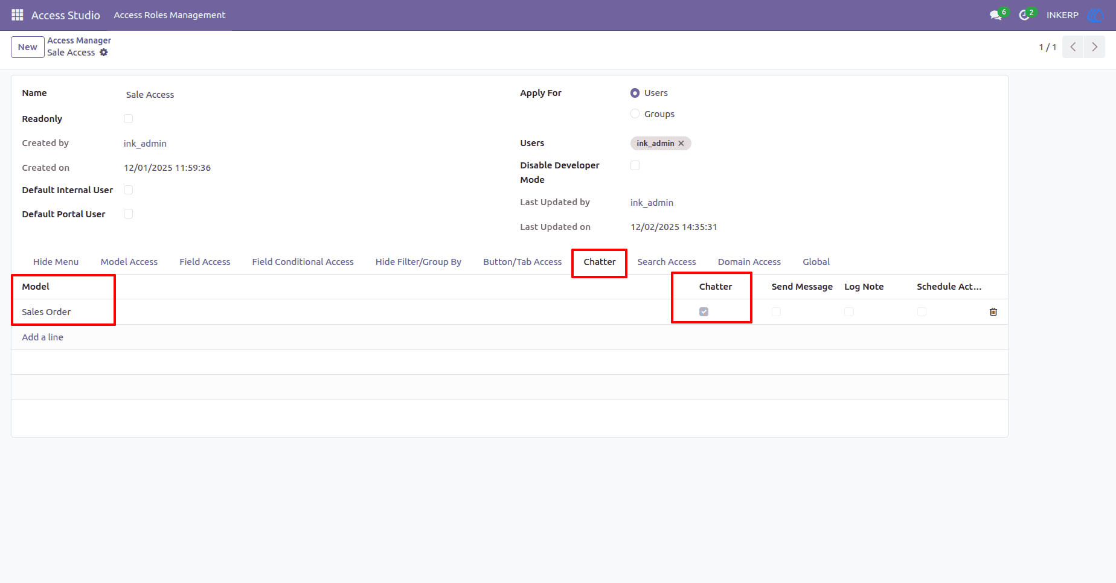Edit the Name field Sale Access
This screenshot has height=583, width=1116.
302,95
